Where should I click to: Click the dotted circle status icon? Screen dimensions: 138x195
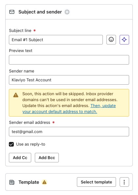click(67, 12)
